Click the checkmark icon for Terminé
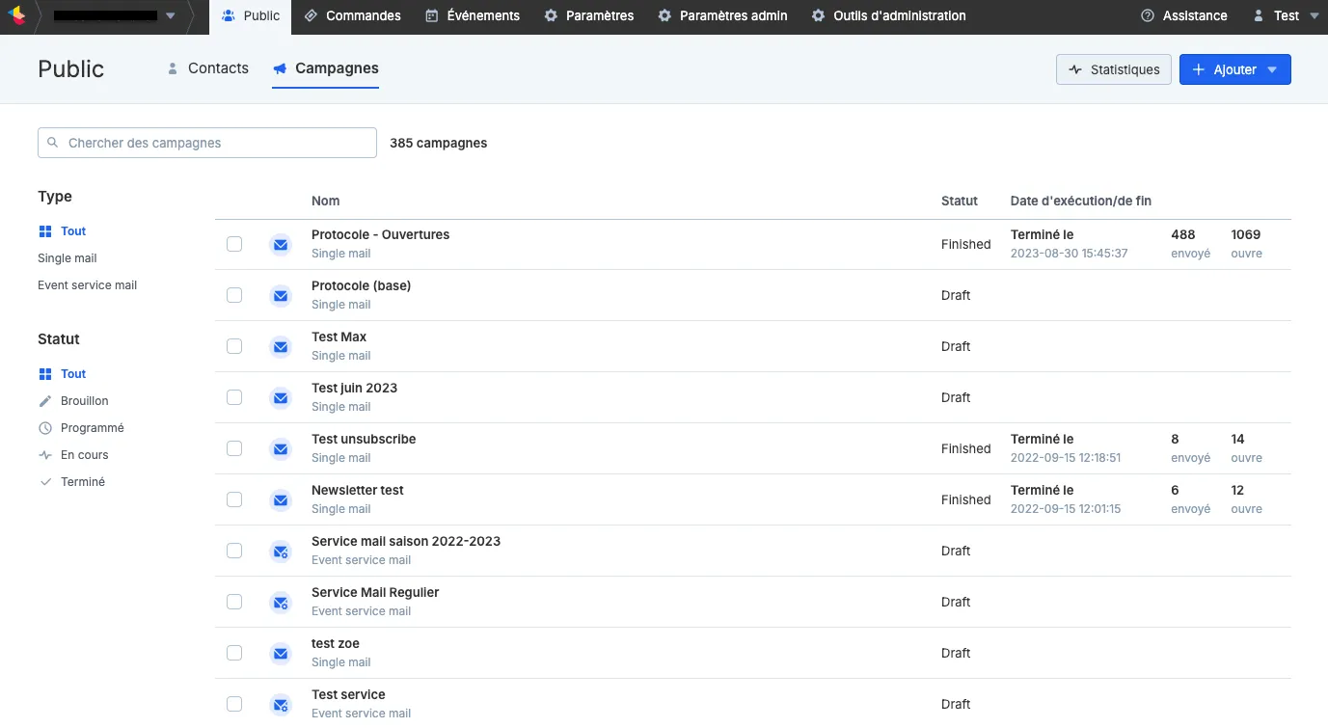This screenshot has width=1328, height=728. tap(44, 482)
